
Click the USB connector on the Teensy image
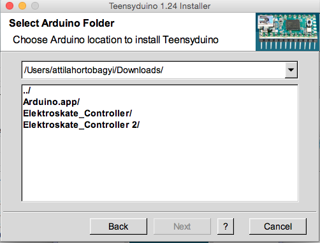[x=265, y=22]
